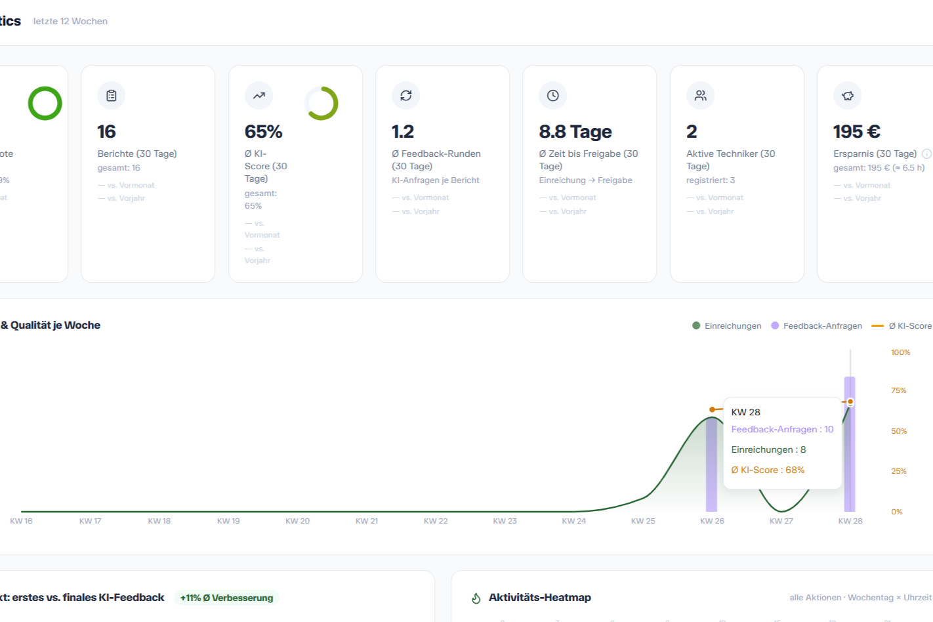Click the 65% KI-Score progress ring

click(321, 104)
